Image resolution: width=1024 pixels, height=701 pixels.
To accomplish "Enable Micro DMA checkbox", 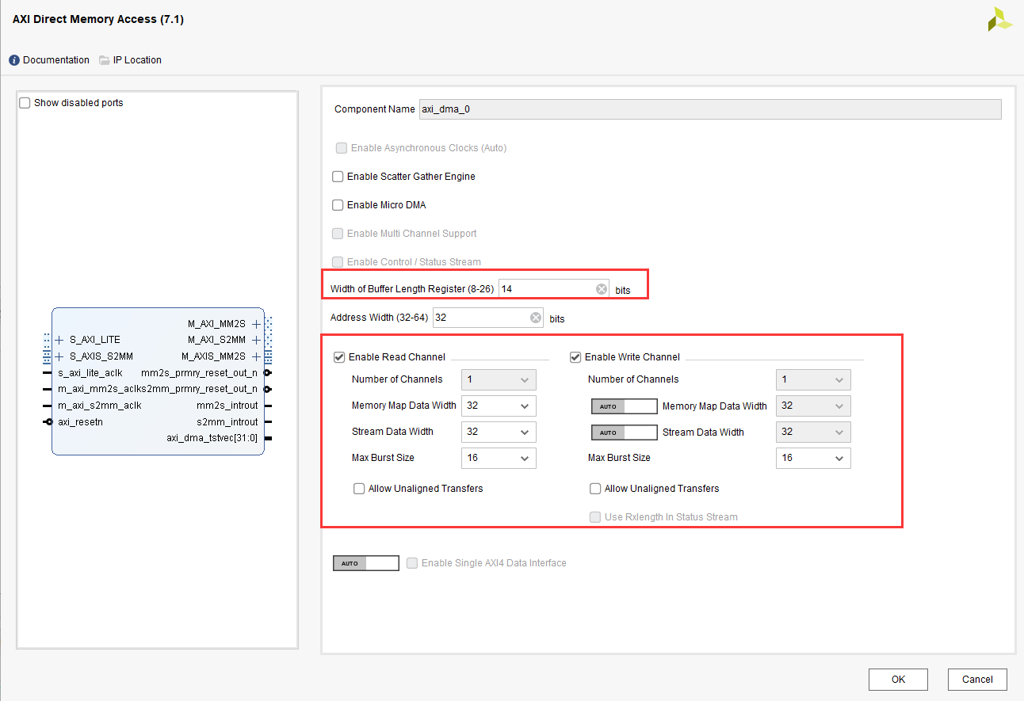I will (x=338, y=205).
